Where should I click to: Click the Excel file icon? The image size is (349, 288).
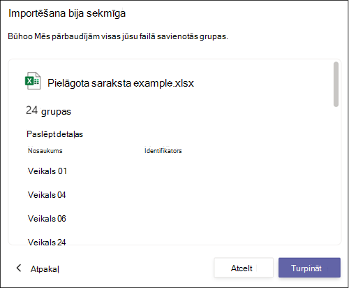33,81
